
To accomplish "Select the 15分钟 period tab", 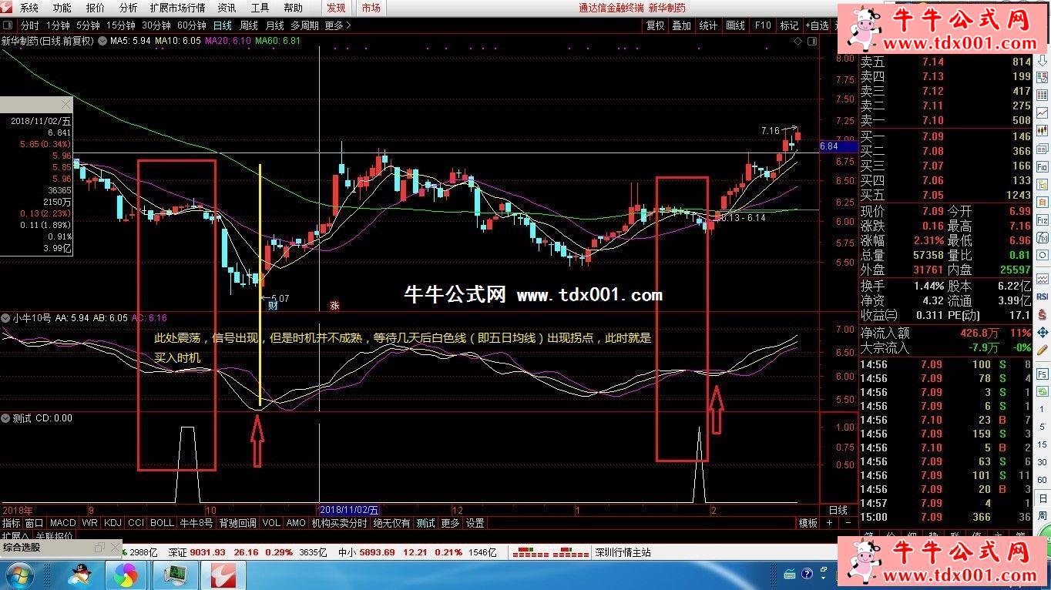I will (121, 25).
